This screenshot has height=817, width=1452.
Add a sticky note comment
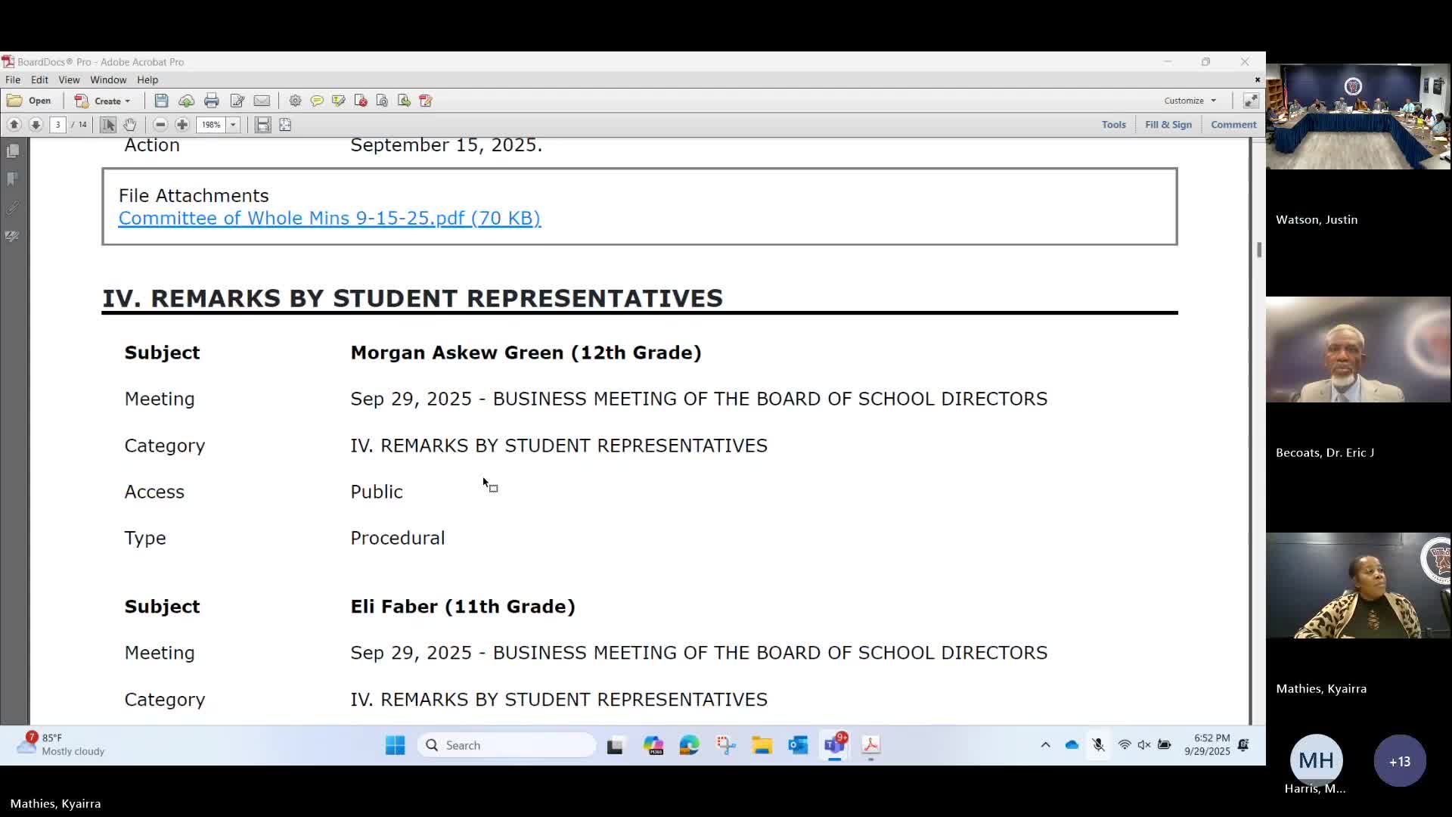coord(317,101)
